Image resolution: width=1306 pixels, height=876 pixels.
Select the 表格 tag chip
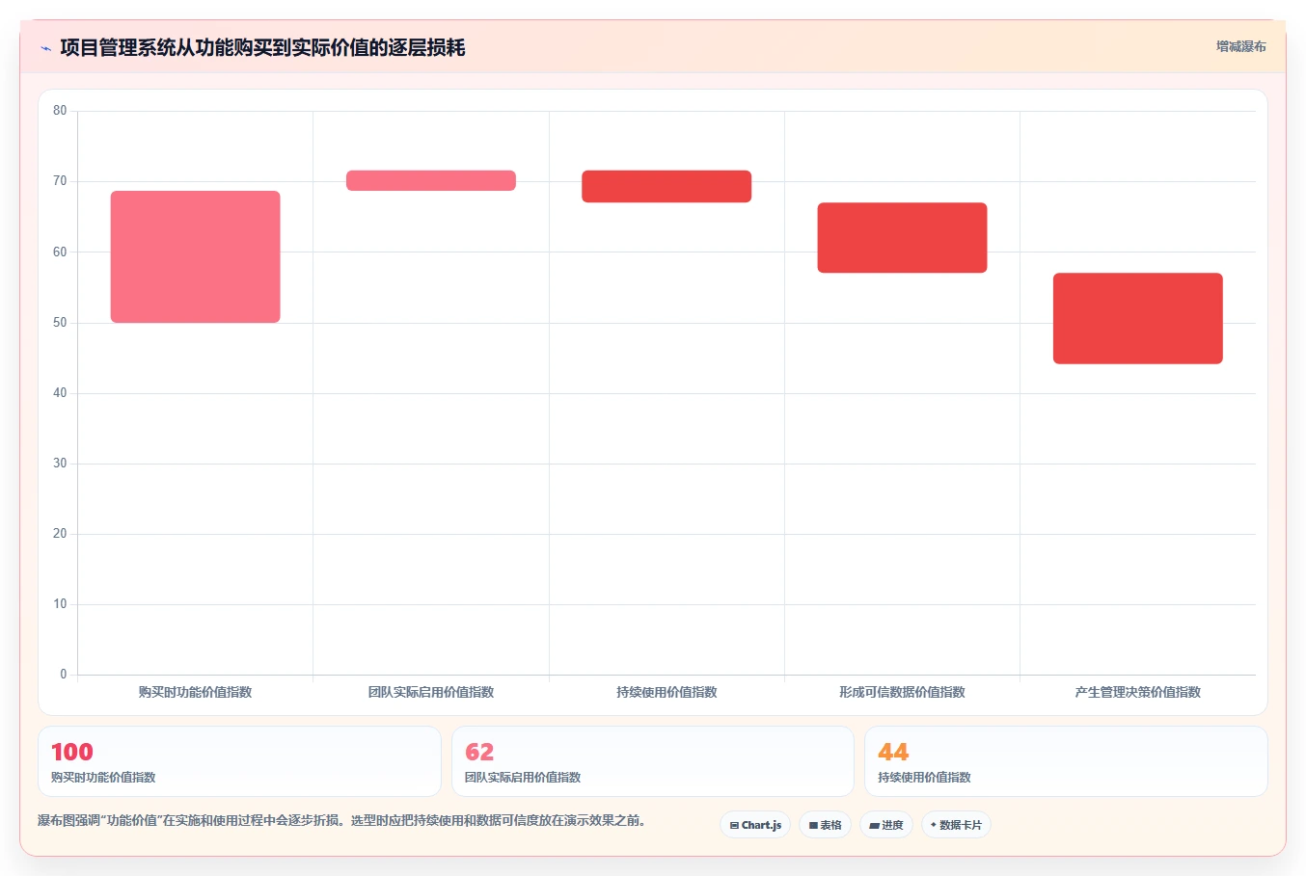pos(825,825)
